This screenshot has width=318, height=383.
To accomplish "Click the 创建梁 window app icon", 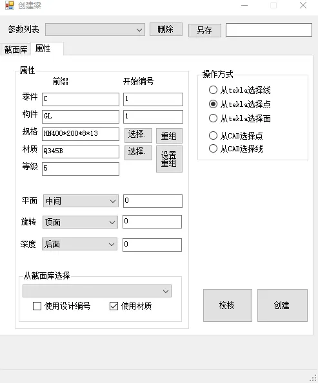I will (10, 5).
